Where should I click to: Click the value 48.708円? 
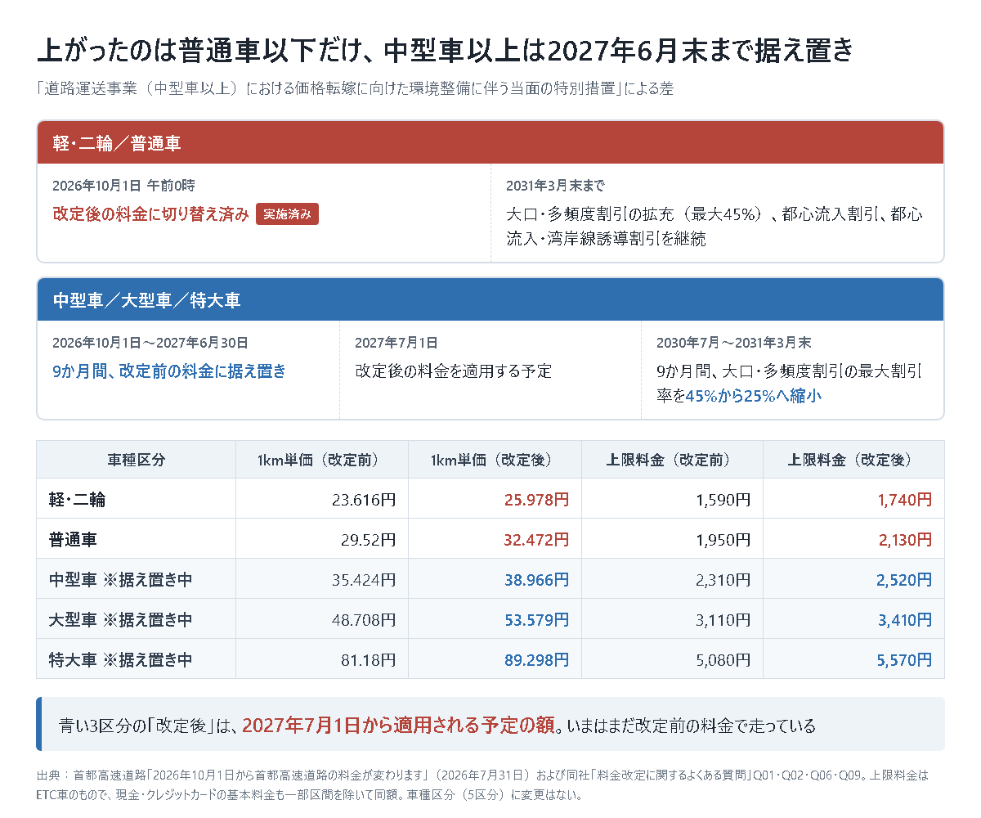click(x=364, y=619)
